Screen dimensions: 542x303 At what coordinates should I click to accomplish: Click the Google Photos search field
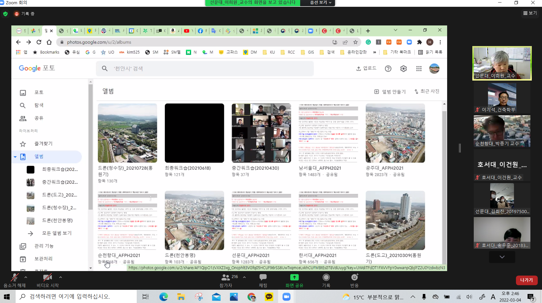click(x=204, y=69)
